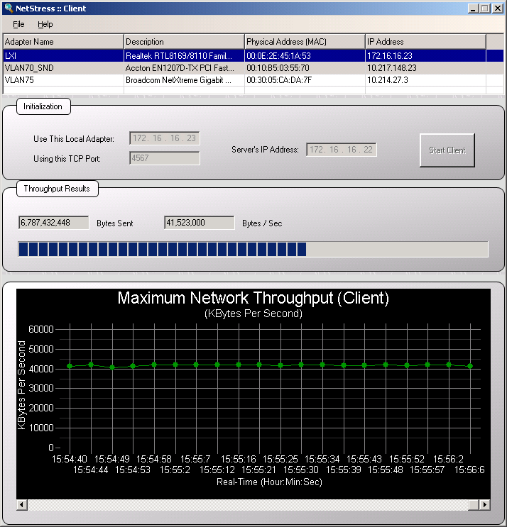Click the Server's IP Address label

point(265,150)
